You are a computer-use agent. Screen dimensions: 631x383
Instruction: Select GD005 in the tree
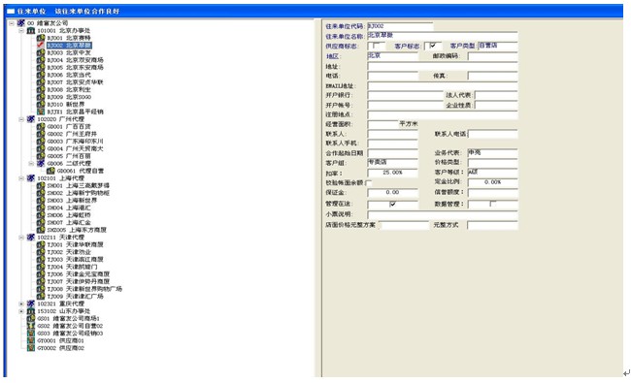tap(69, 156)
